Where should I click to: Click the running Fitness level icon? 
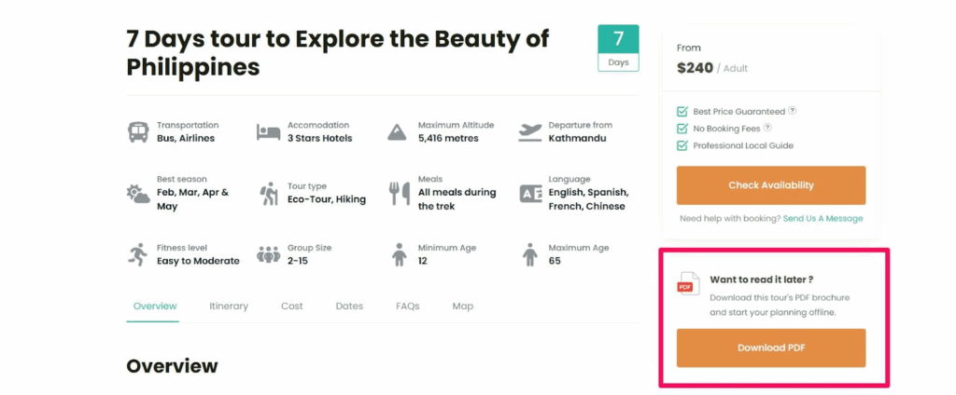tap(138, 254)
